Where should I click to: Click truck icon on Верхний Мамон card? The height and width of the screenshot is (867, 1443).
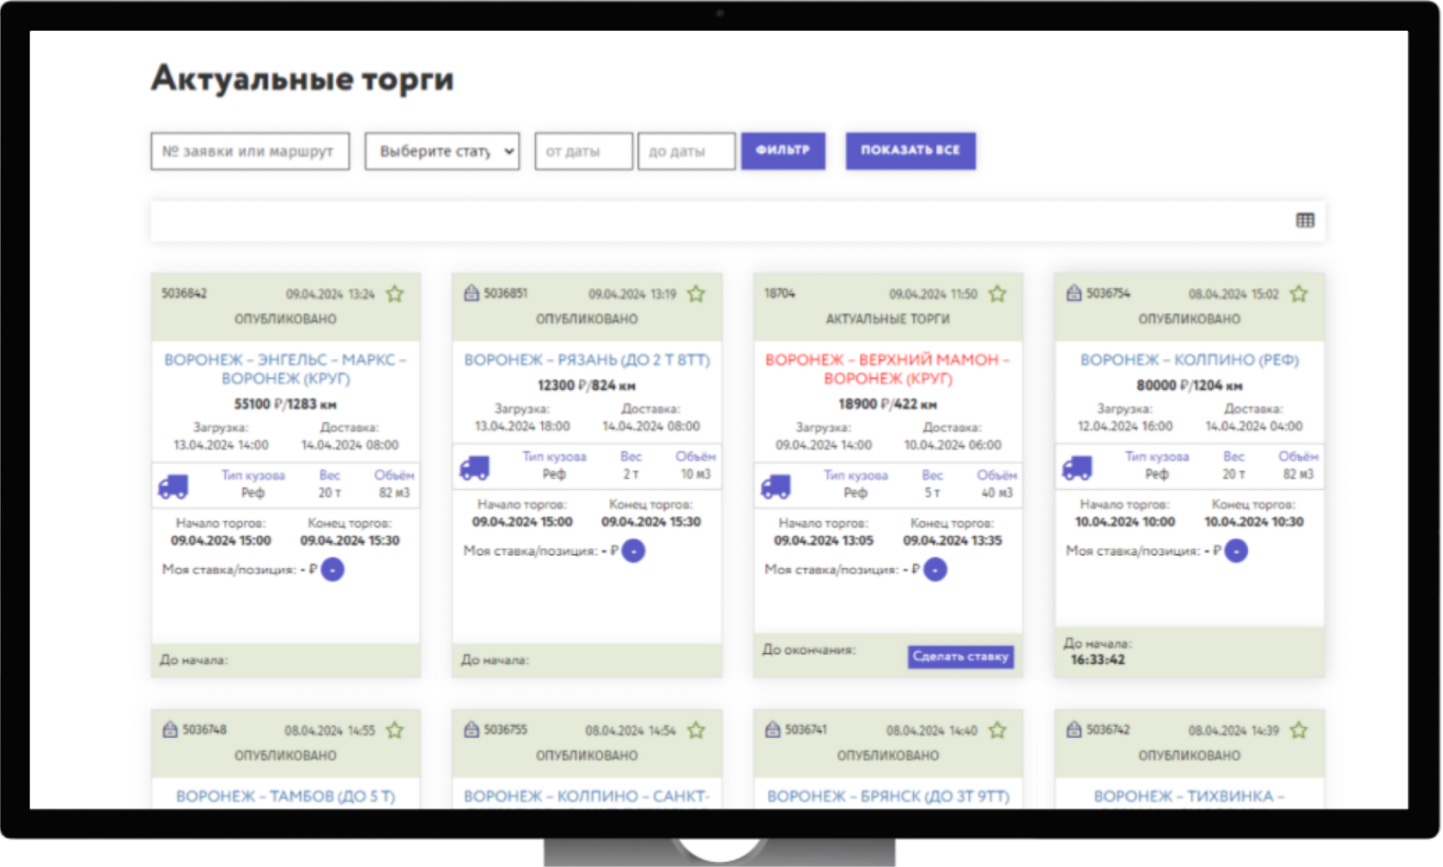776,486
